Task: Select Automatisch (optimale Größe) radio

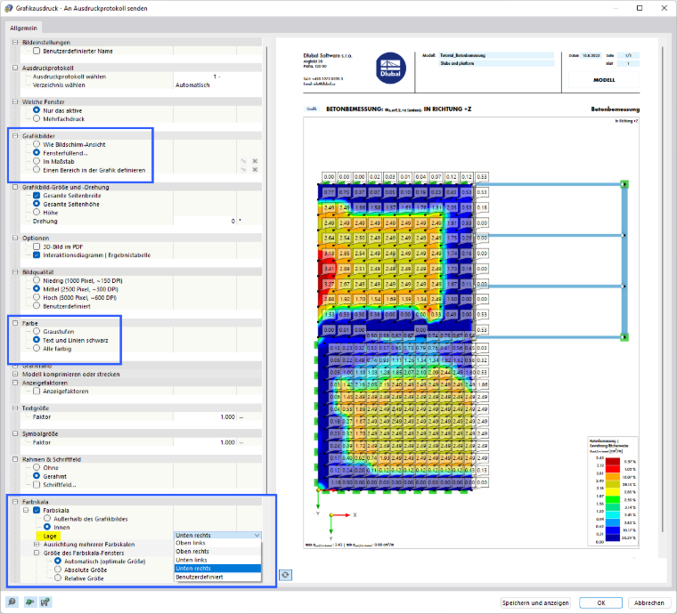Action: [x=58, y=561]
